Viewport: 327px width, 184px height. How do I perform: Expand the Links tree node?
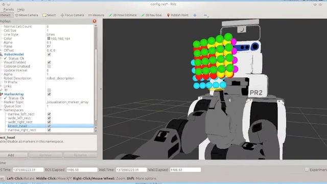[x=1, y=86]
